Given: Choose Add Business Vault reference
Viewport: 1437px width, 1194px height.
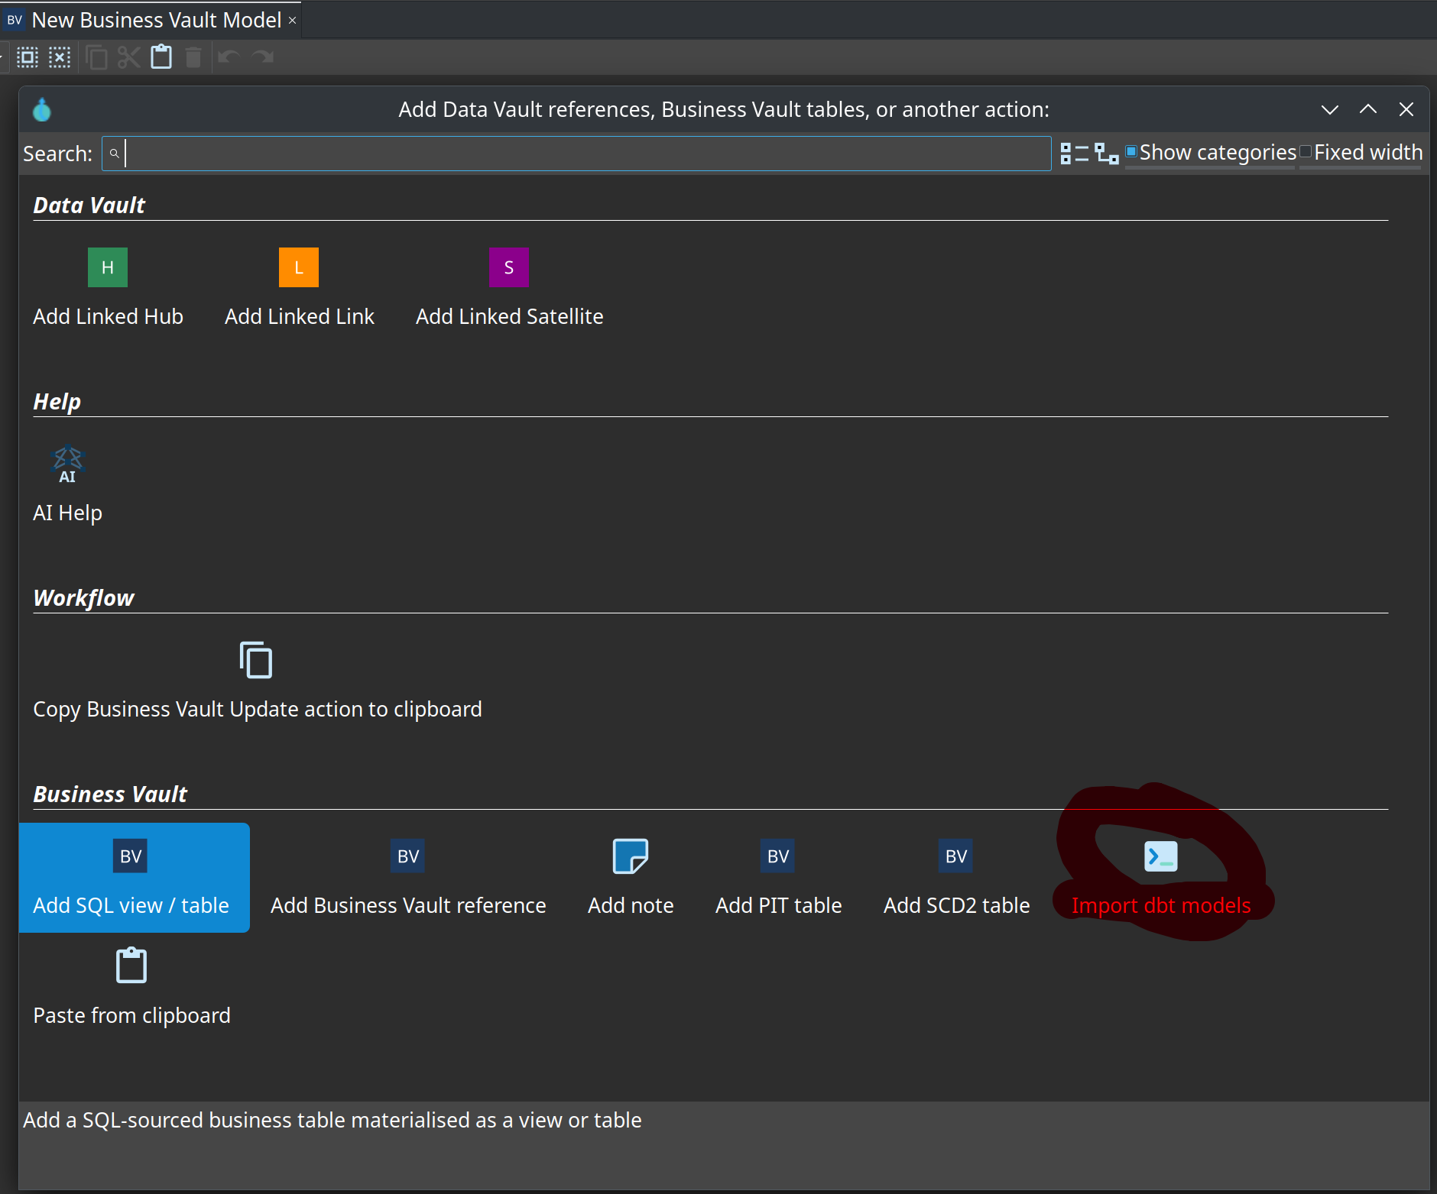Looking at the screenshot, I should [408, 877].
